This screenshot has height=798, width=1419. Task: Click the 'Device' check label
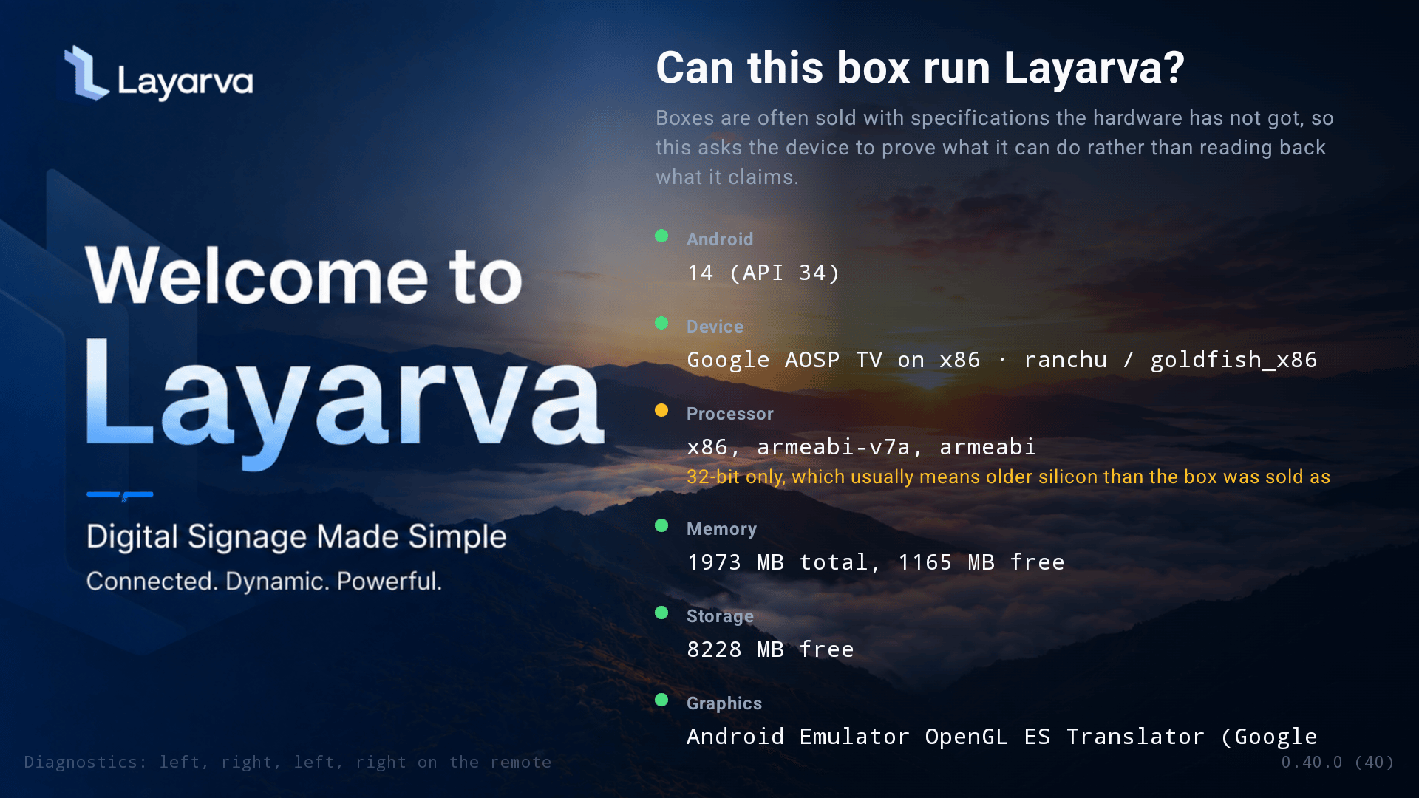(x=715, y=327)
